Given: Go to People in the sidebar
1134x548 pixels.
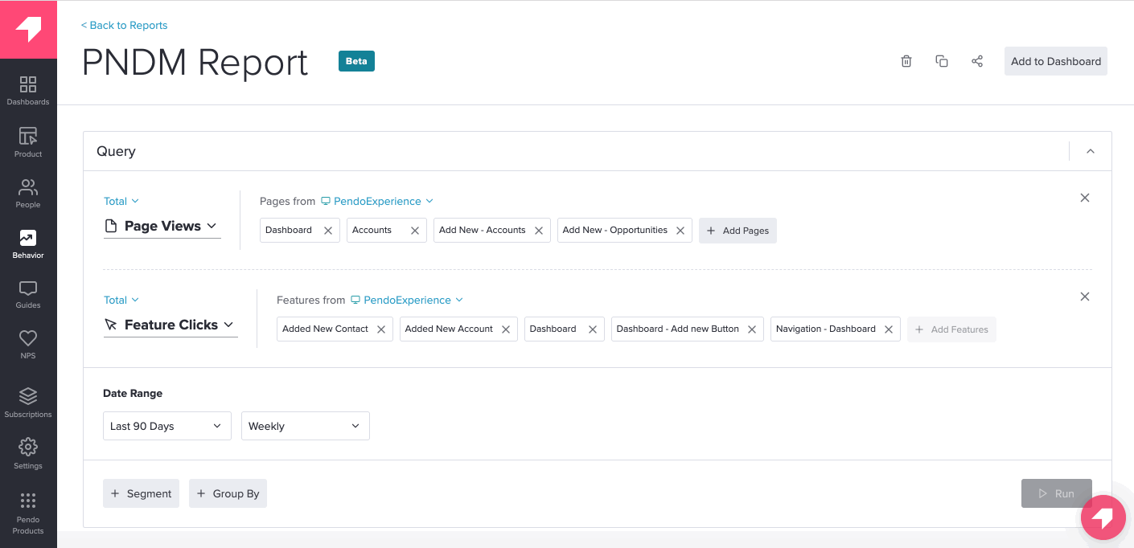Looking at the screenshot, I should tap(28, 194).
